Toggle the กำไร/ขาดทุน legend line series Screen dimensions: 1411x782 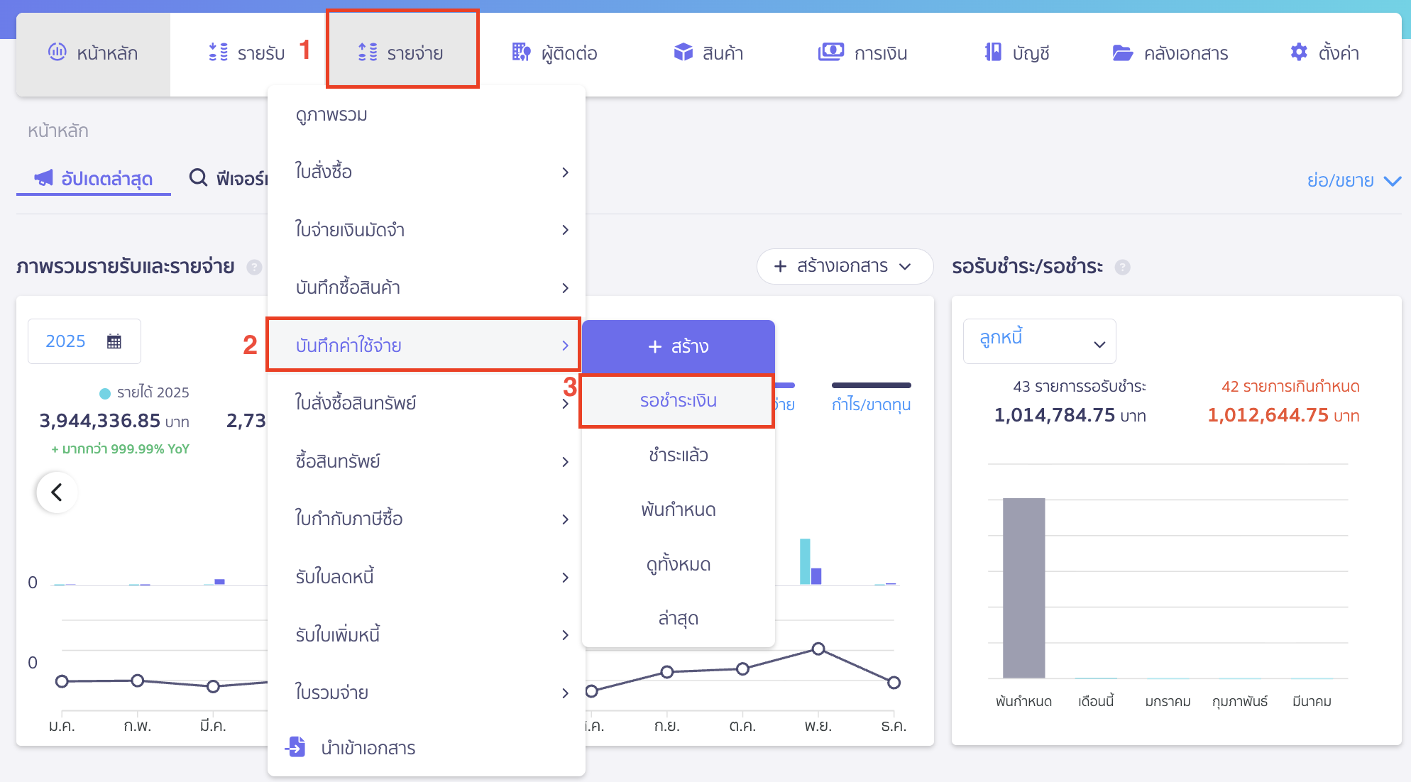871,403
